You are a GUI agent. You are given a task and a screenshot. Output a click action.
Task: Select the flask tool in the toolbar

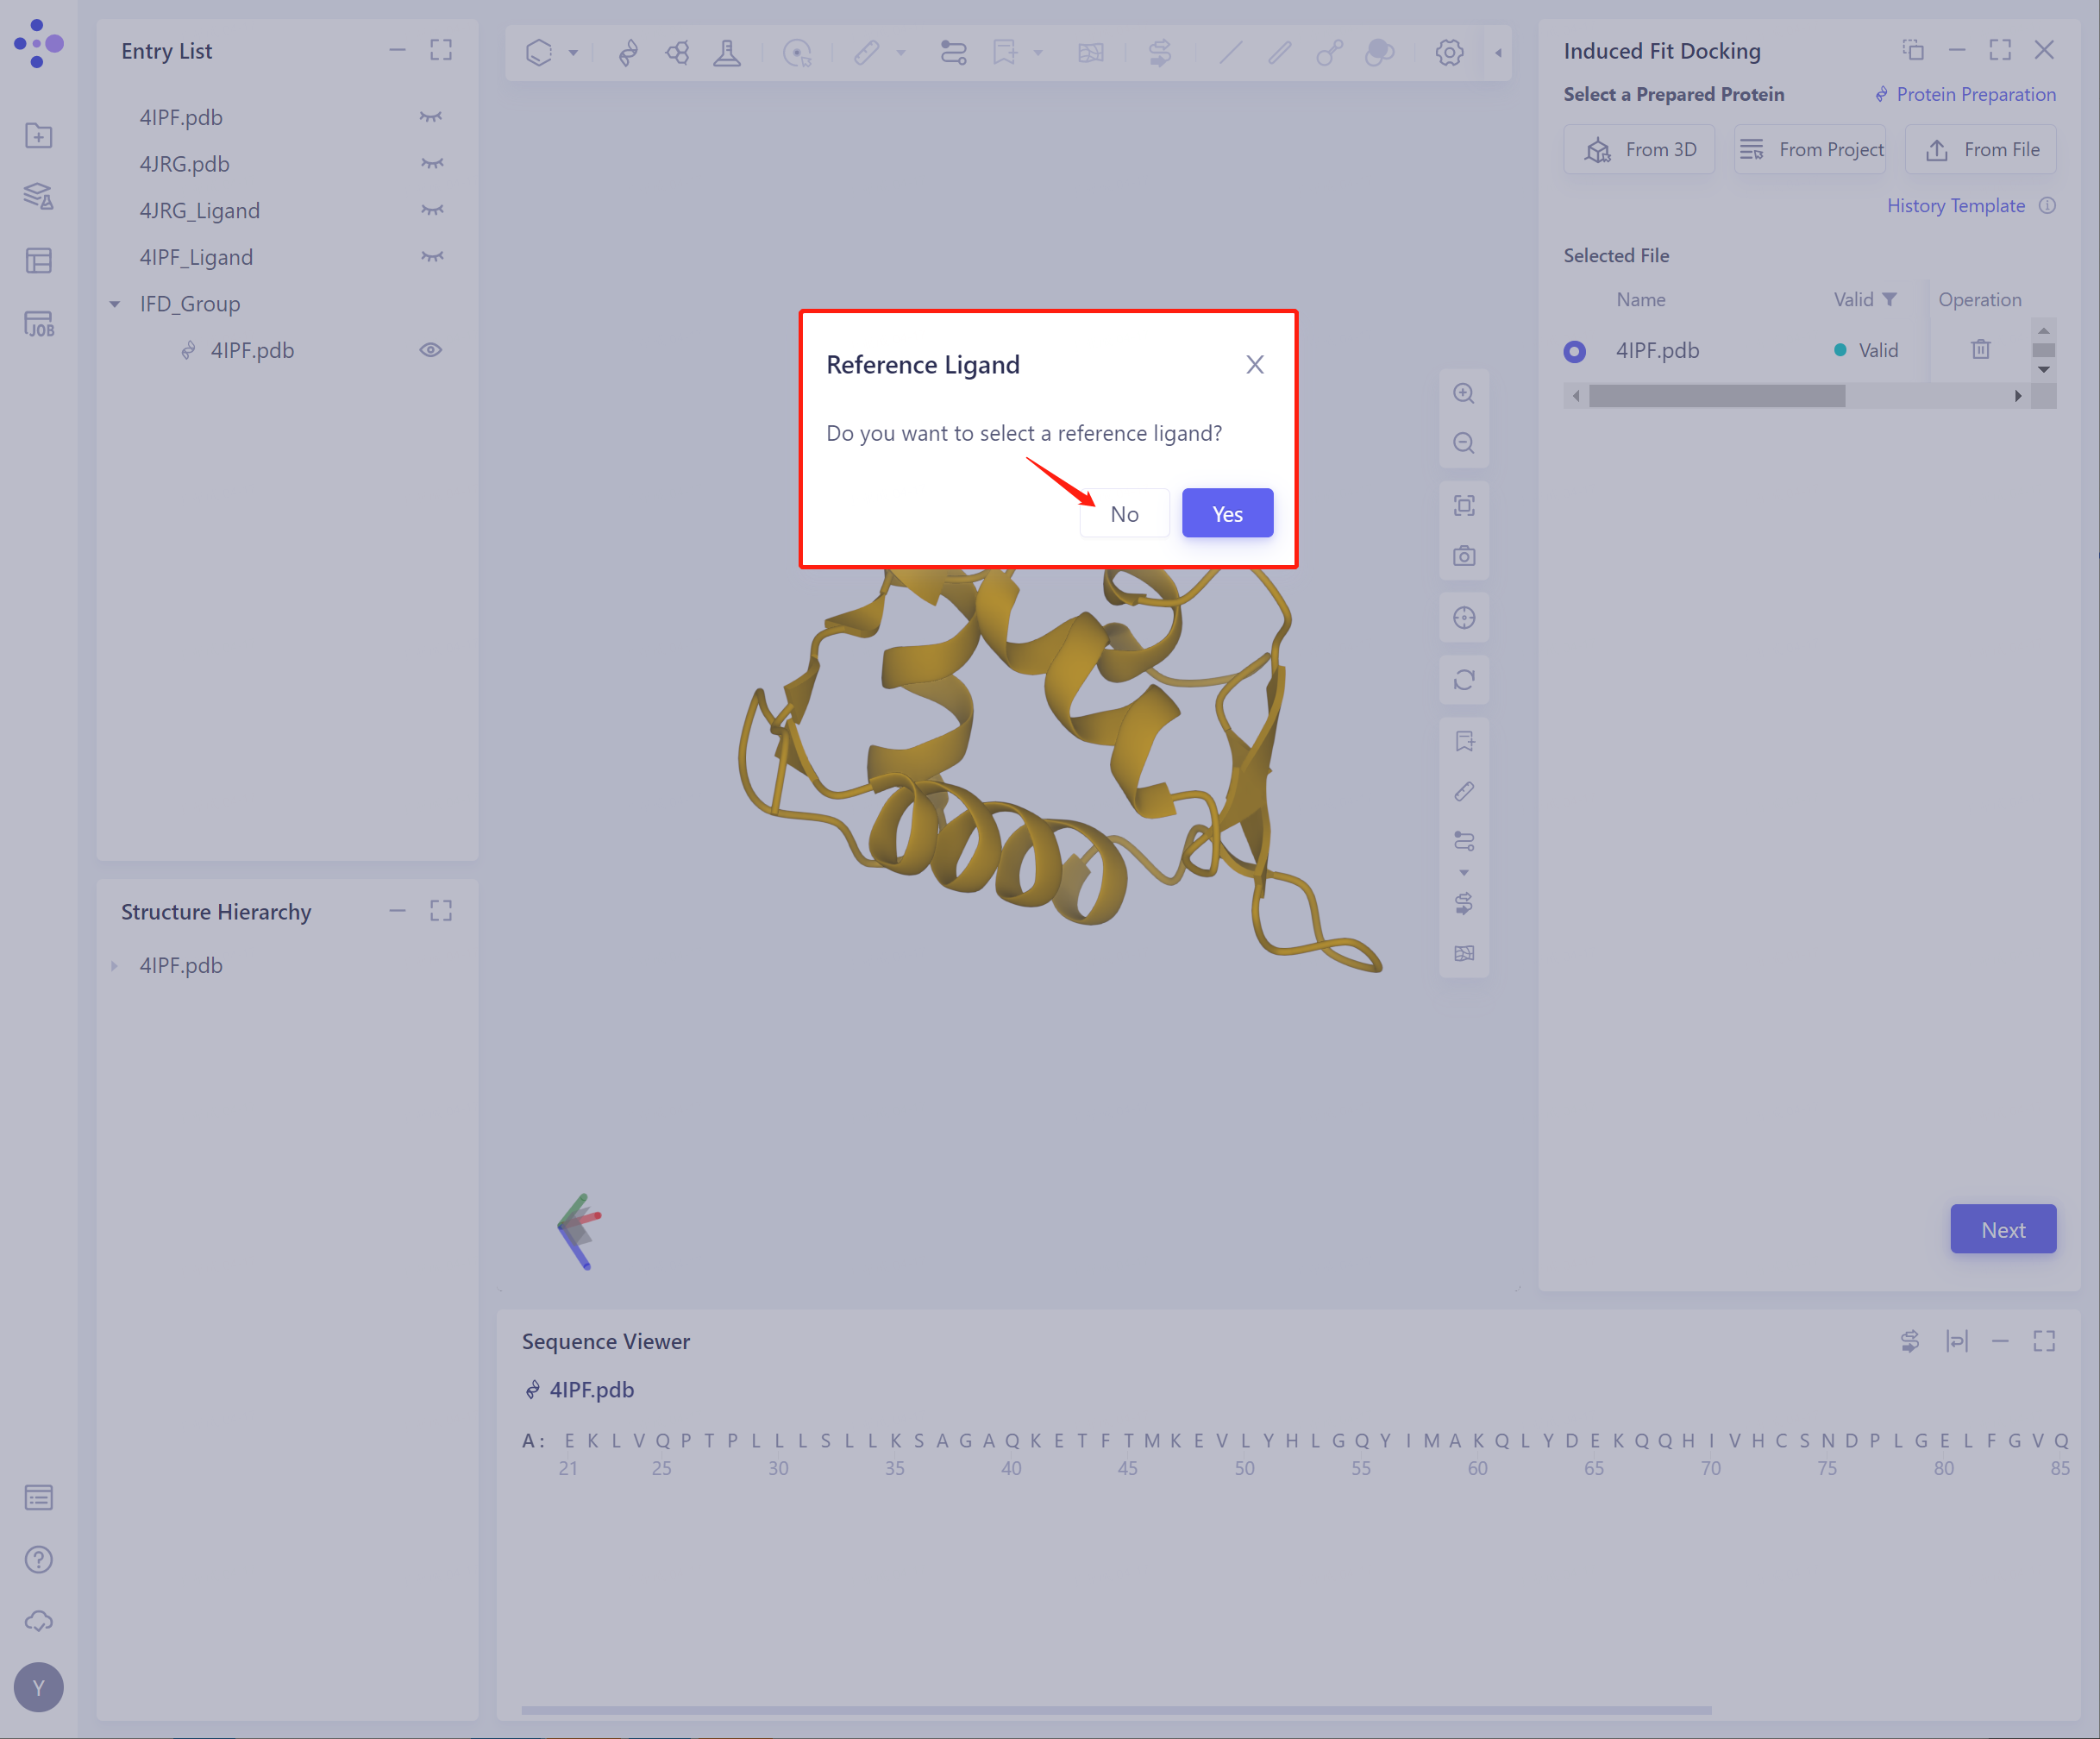(727, 52)
